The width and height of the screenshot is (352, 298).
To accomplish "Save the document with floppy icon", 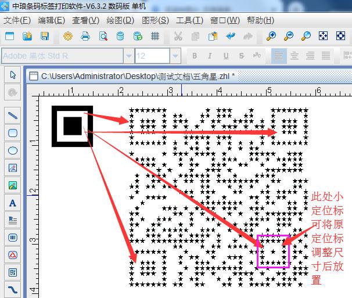I will point(45,36).
